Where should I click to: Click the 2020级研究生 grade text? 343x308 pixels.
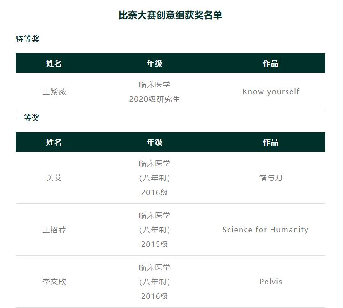coord(154,99)
